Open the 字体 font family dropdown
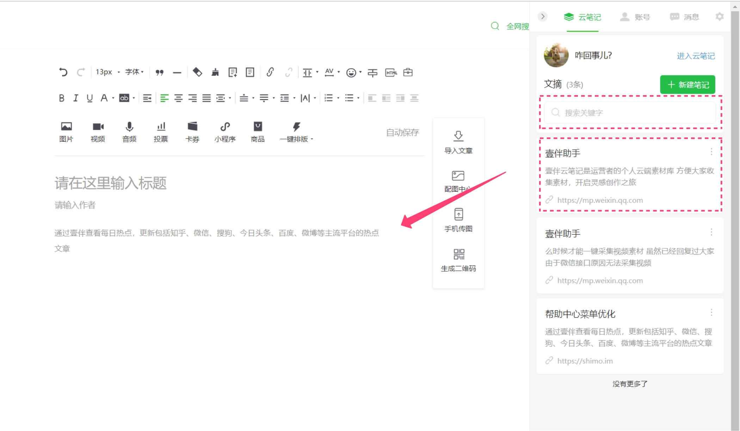The width and height of the screenshot is (740, 431). (x=134, y=72)
